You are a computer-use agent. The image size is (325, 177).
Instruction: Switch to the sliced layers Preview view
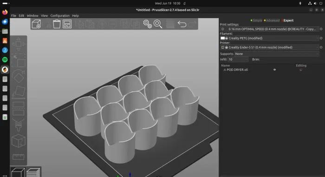33,172
